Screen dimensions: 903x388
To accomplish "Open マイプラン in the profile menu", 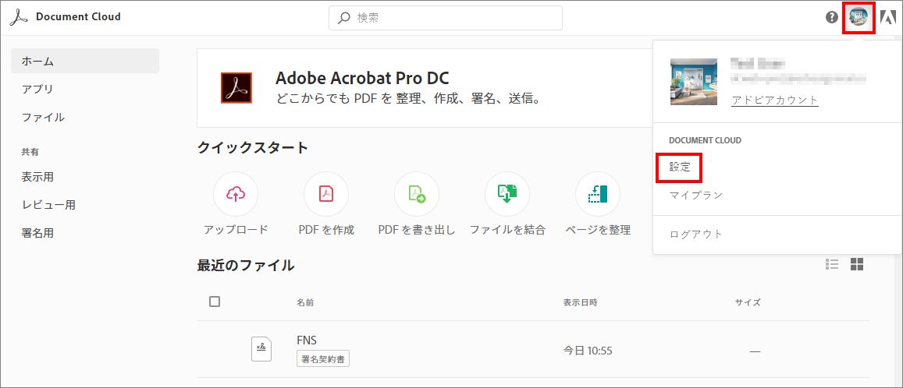I will pyautogui.click(x=695, y=196).
